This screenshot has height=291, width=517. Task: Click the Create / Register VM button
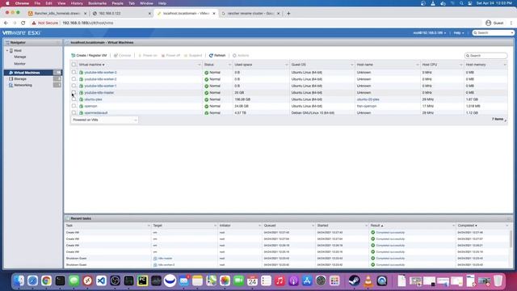[x=89, y=56]
